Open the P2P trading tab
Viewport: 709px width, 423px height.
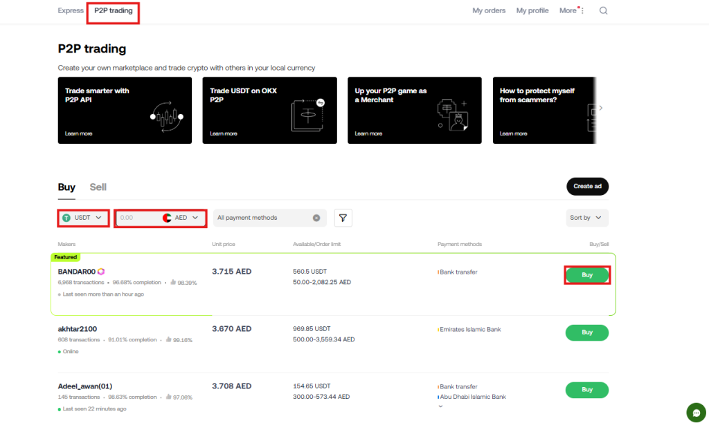(x=113, y=10)
